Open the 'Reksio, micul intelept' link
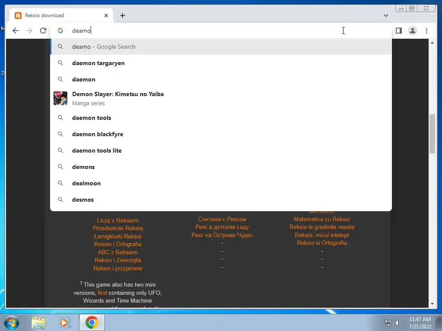The image size is (442, 331). pos(322,235)
